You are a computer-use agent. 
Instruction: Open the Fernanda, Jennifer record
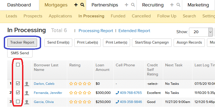[48, 93]
